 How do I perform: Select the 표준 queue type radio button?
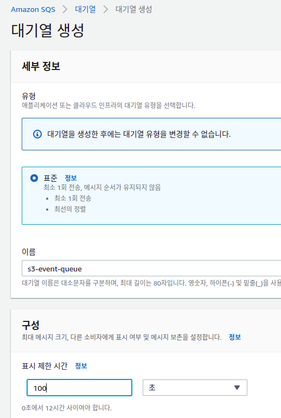click(34, 178)
